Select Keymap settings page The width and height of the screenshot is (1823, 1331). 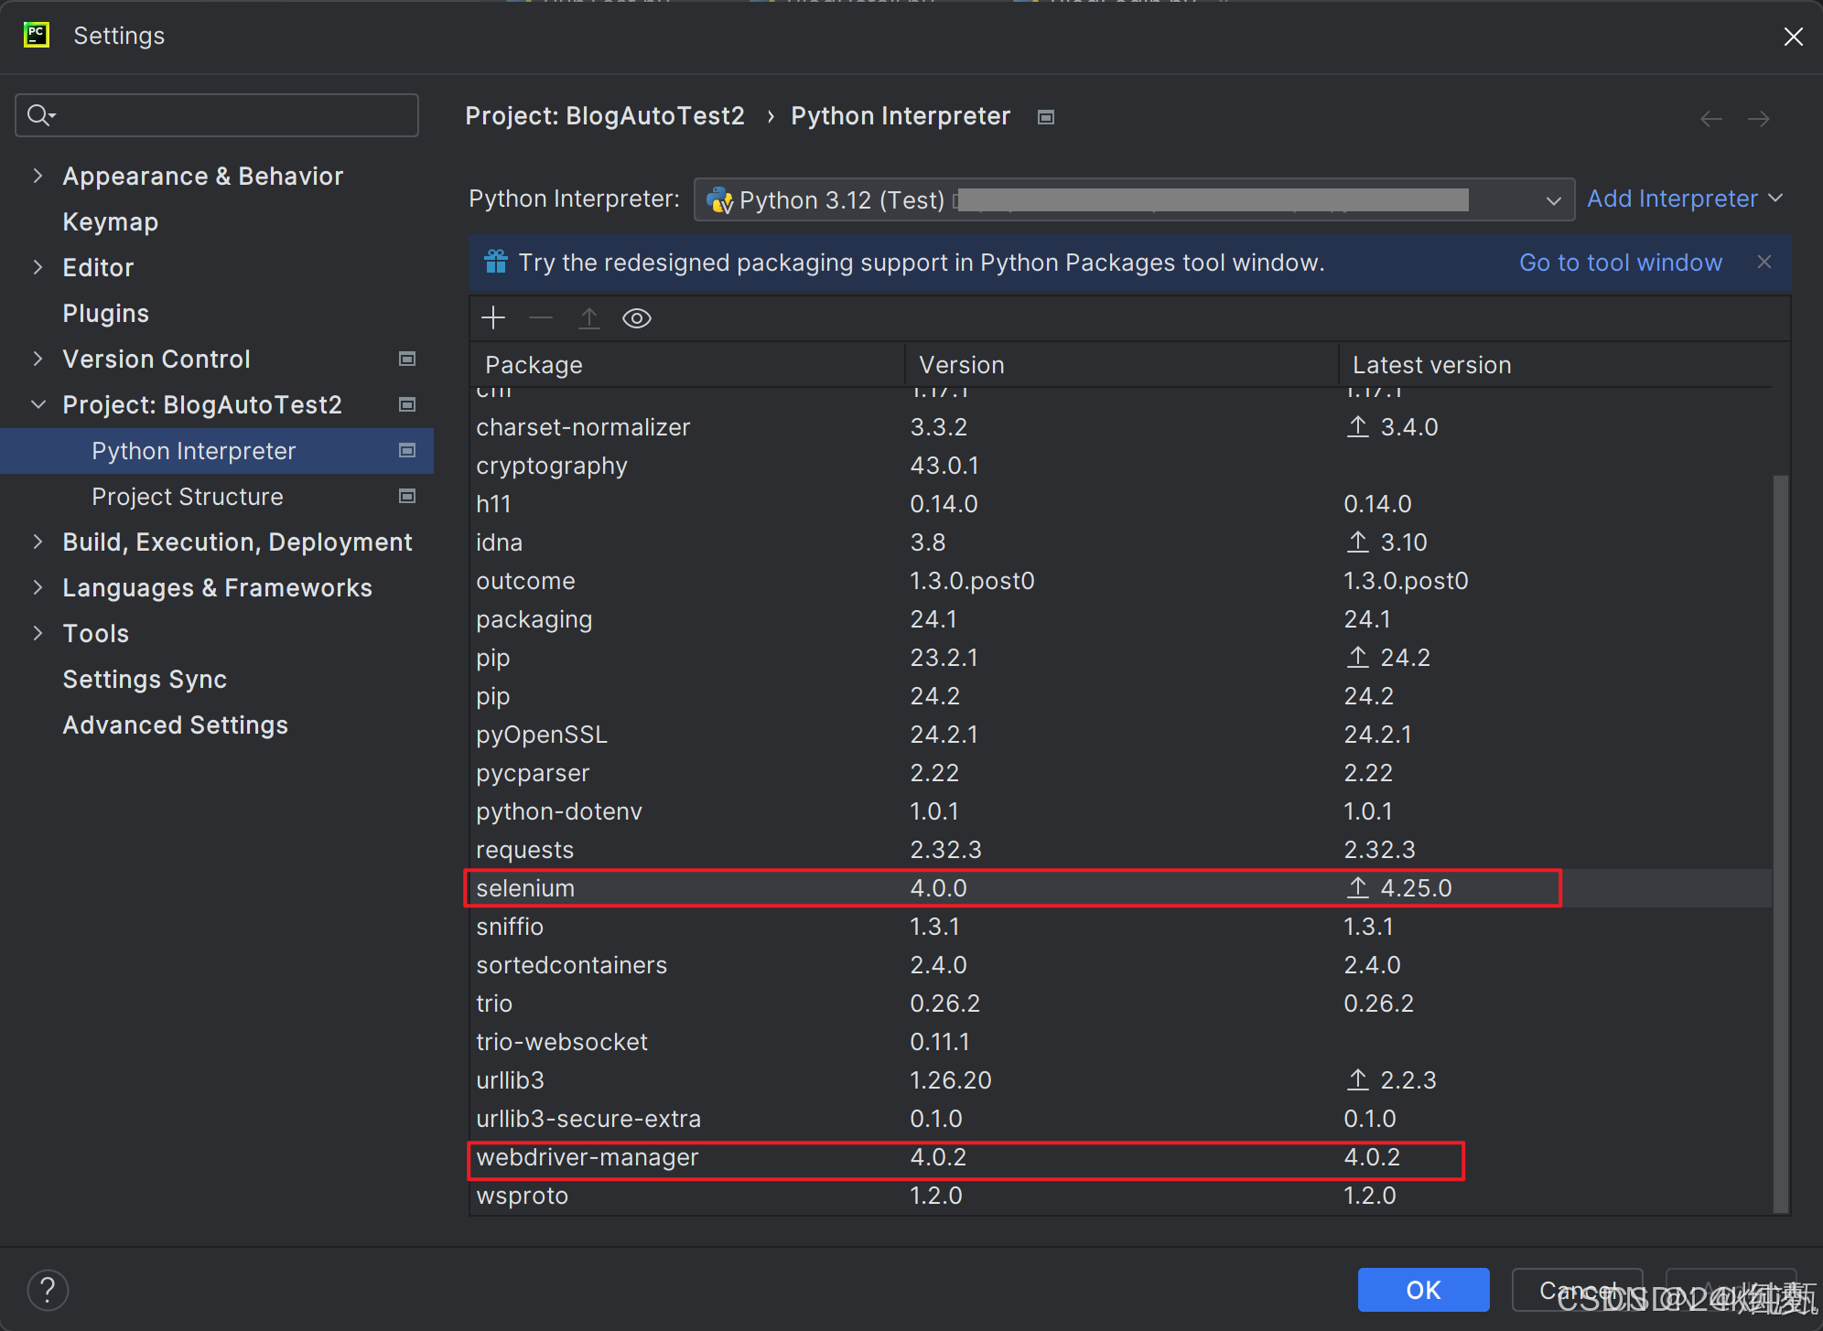[110, 221]
